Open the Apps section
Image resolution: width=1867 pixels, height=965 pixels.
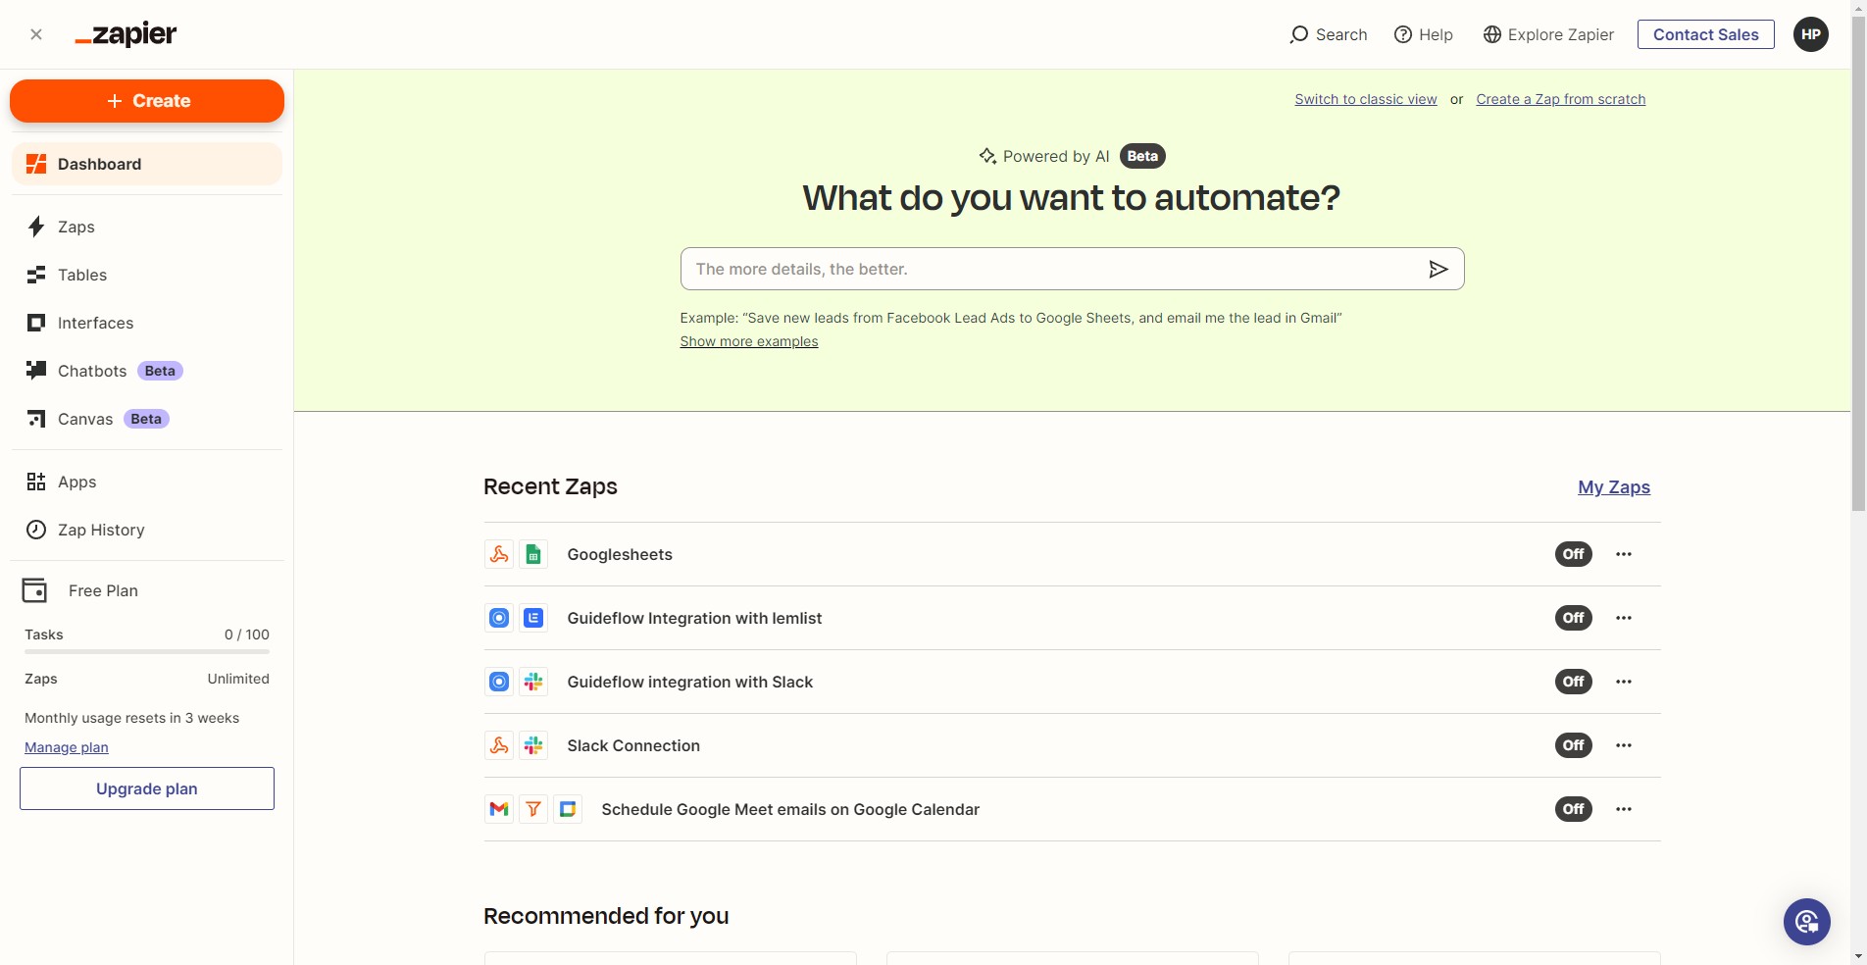pos(79,482)
